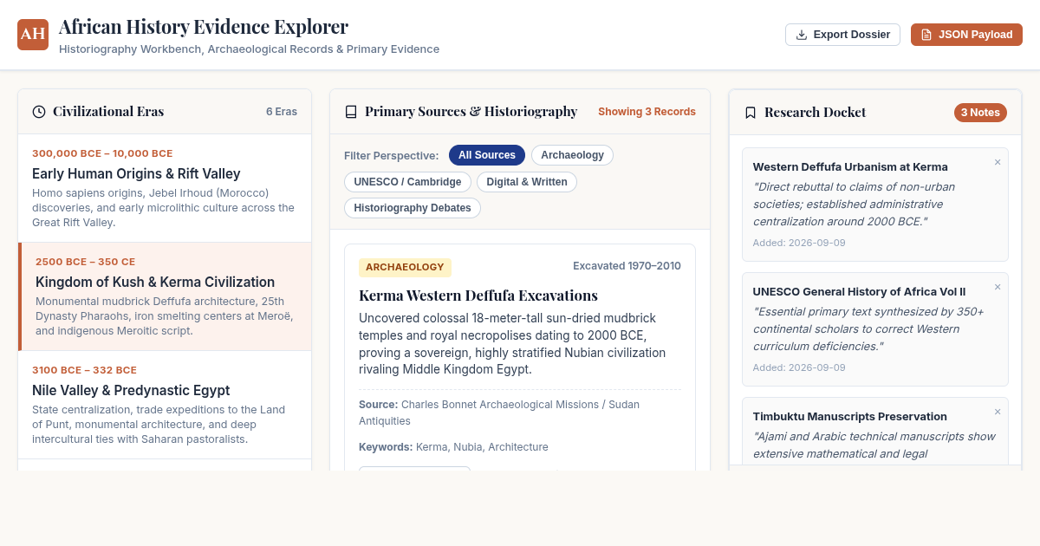Click the clock icon beside Civilizational Eras

(x=39, y=112)
